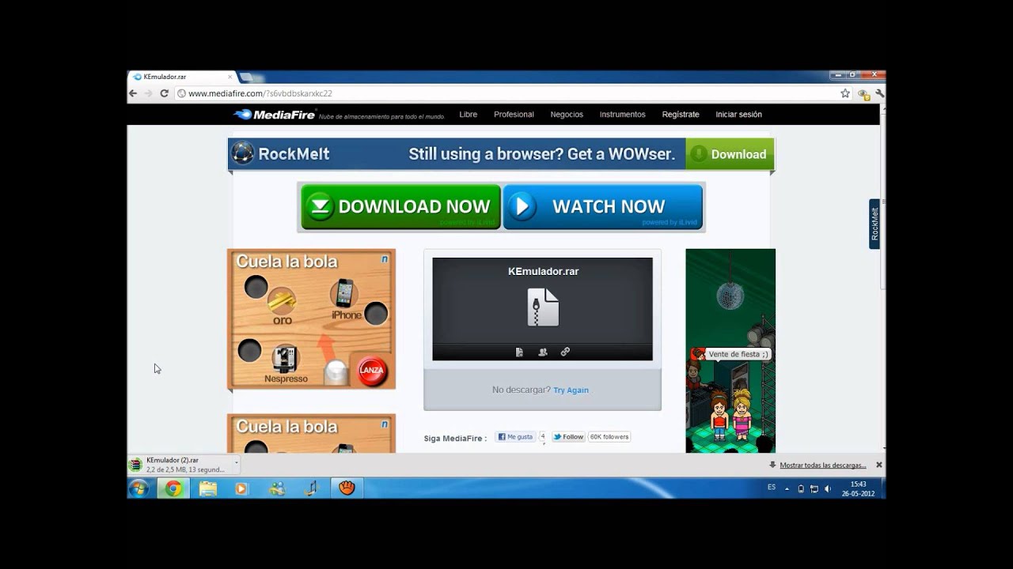
Task: Click the Windows Live Messenger taskbar icon
Action: pos(277,488)
